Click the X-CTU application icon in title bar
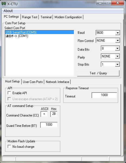Image resolution: width=126 pixels, height=163 pixels. (4, 4)
